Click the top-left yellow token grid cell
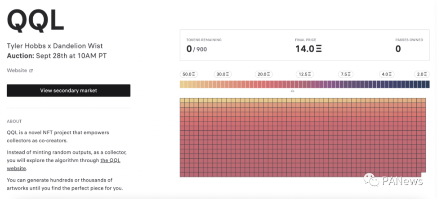The image size is (437, 199). point(182,100)
